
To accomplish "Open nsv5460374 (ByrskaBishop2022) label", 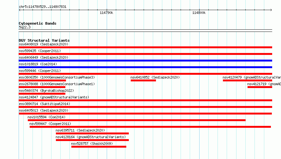I will [x=46, y=91].
